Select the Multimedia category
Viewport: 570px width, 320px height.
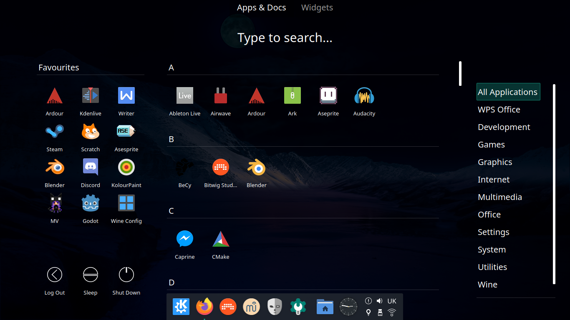(500, 197)
